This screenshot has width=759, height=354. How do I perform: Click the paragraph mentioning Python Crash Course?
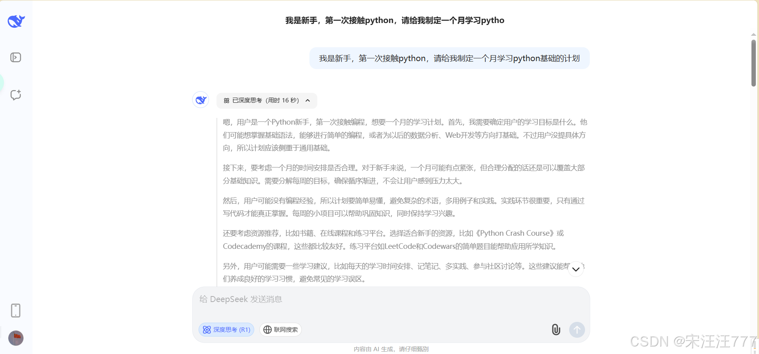click(x=393, y=240)
